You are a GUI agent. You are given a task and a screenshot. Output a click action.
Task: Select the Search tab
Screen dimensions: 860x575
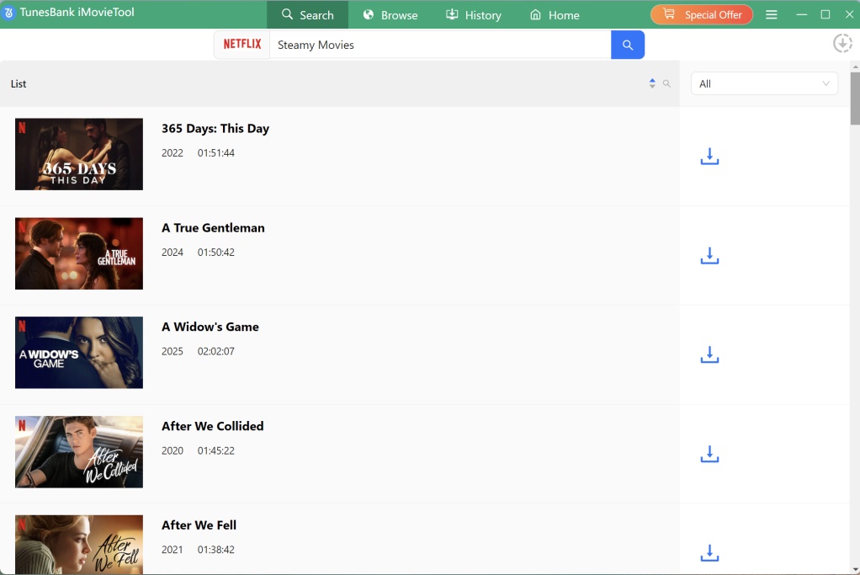tap(308, 14)
